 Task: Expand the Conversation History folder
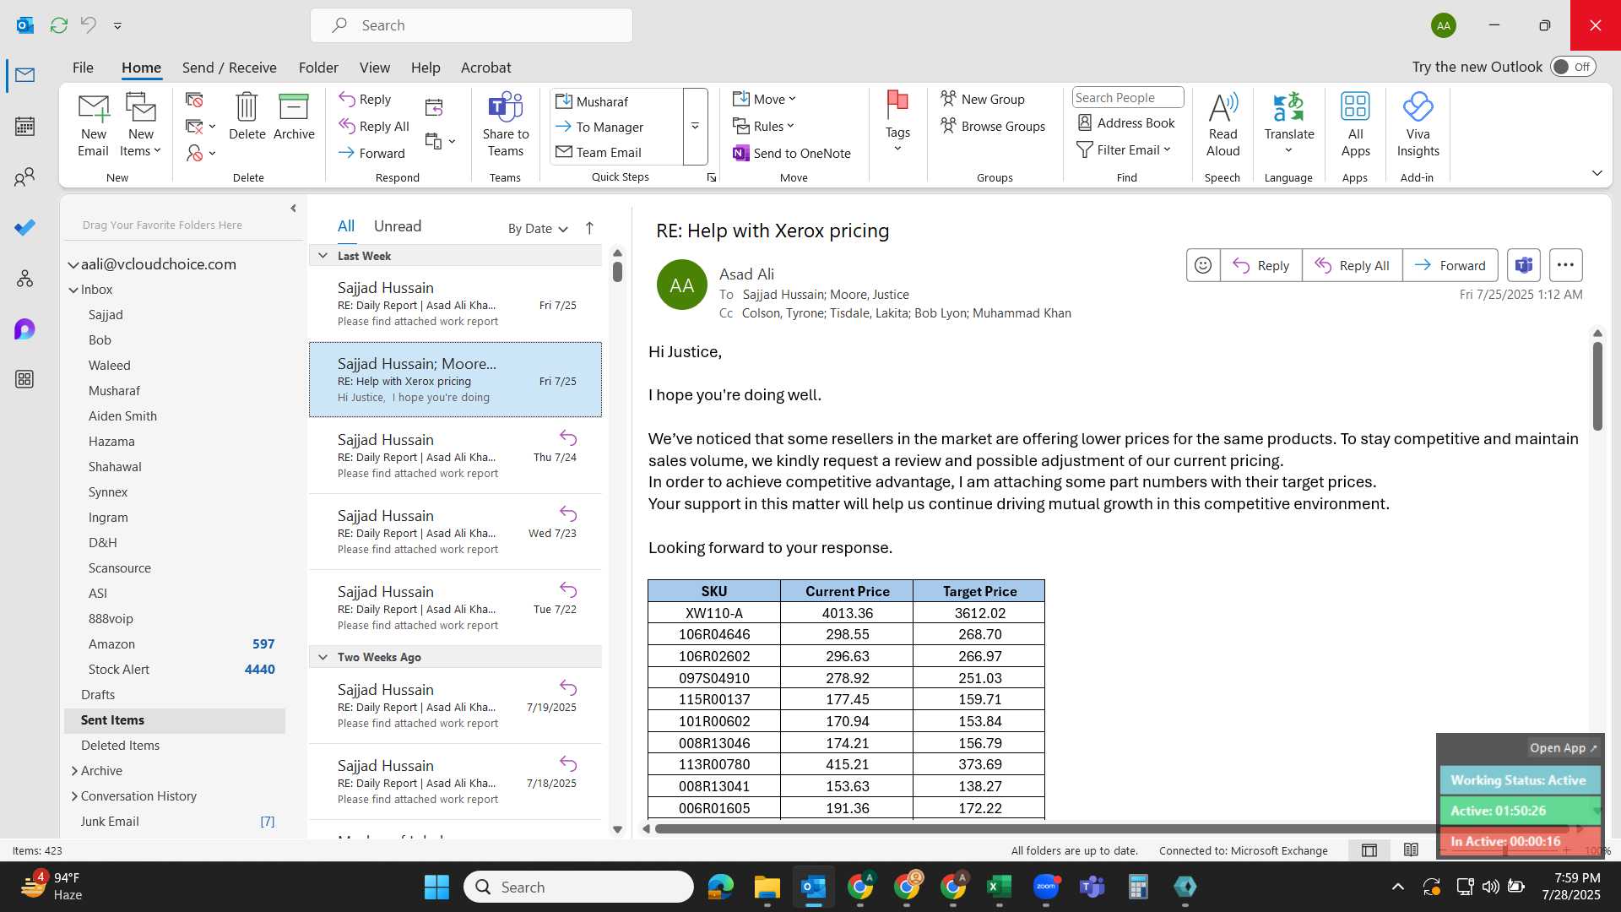74,796
